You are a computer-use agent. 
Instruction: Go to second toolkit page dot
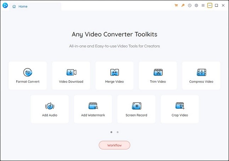118,132
